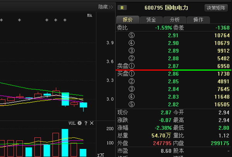232x157 pixels.
Task: Click buy volume 4891
Action: [x=223, y=82]
